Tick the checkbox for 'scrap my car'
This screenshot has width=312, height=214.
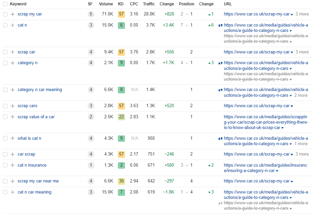[5, 14]
